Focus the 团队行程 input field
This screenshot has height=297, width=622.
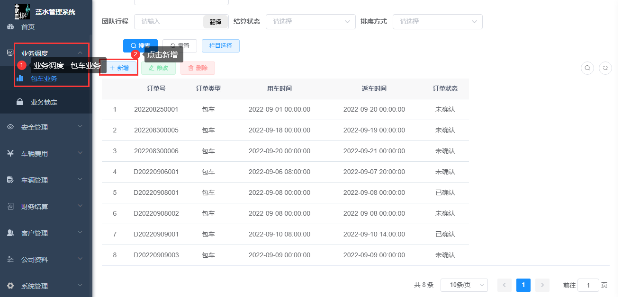[x=169, y=22]
